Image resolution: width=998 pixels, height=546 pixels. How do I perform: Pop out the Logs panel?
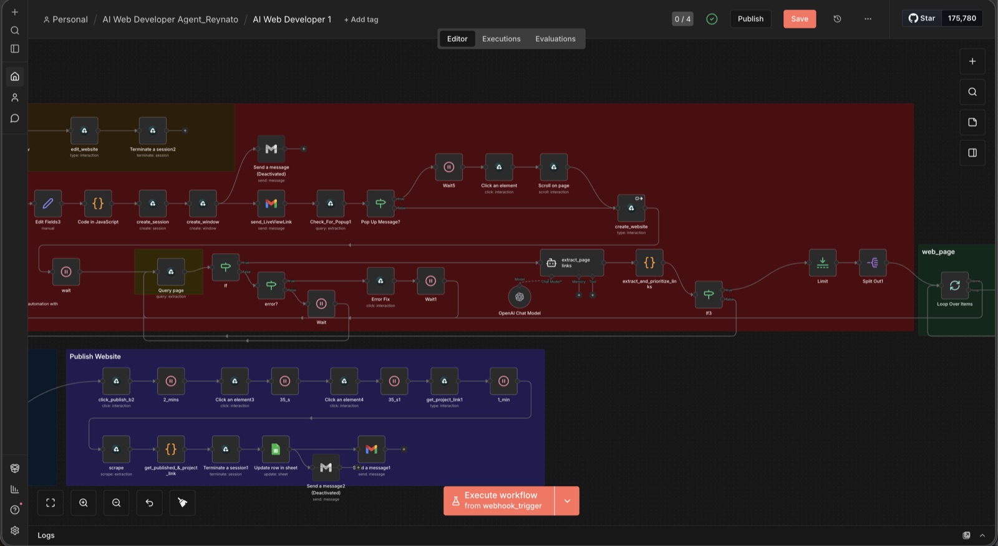tap(966, 535)
